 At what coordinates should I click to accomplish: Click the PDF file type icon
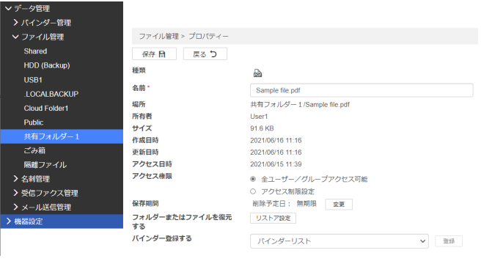click(257, 73)
